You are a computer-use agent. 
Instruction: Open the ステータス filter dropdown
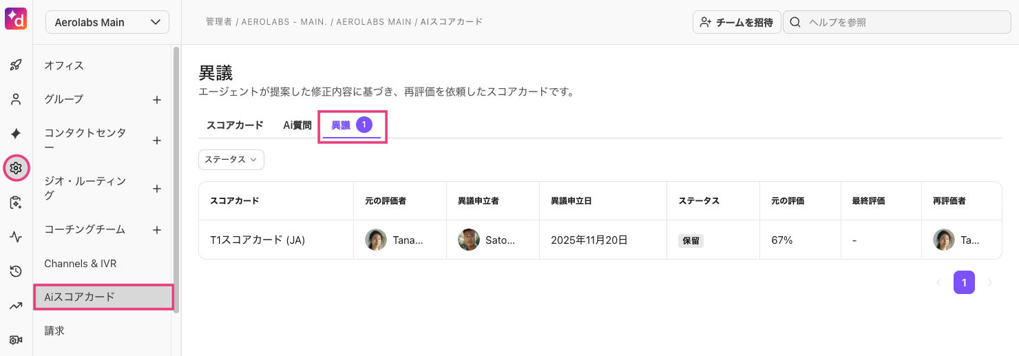click(231, 159)
